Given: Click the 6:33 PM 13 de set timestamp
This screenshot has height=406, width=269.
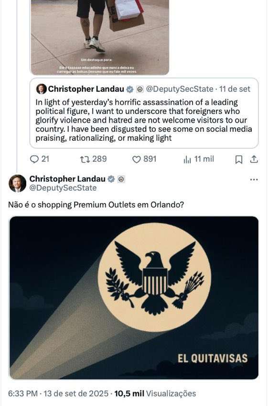Looking at the screenshot, I should (x=58, y=394).
